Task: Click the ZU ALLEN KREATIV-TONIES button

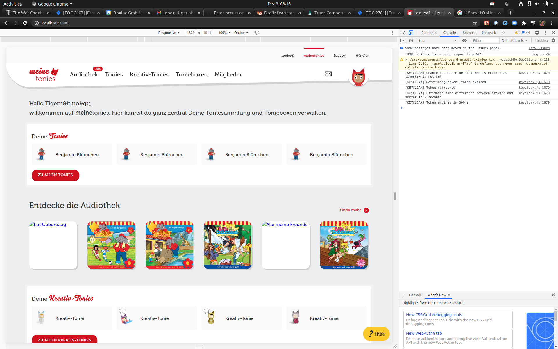Action: [x=64, y=339]
